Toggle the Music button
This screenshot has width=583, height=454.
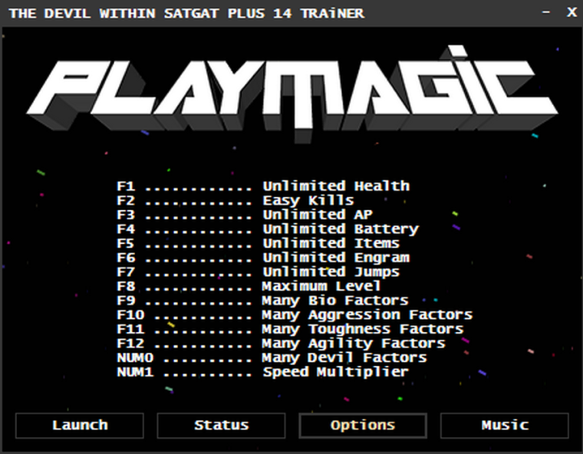pyautogui.click(x=505, y=426)
